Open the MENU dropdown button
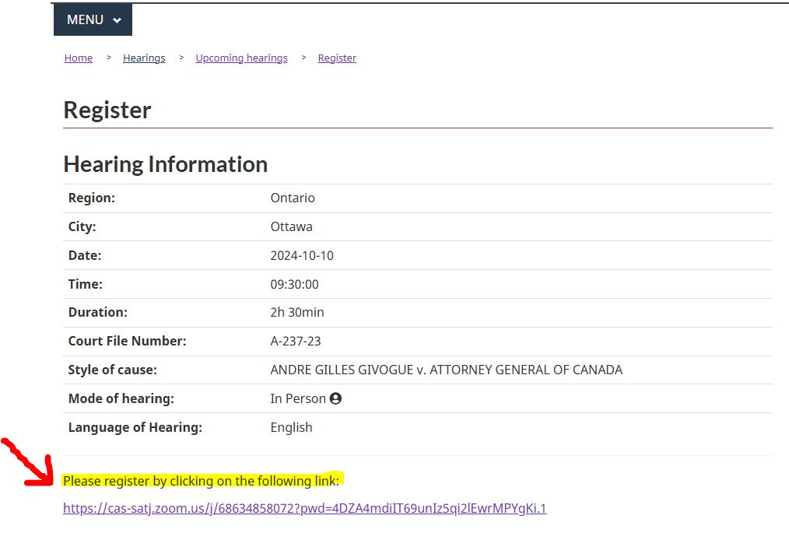Viewport: 789px width, 547px height. pos(93,19)
